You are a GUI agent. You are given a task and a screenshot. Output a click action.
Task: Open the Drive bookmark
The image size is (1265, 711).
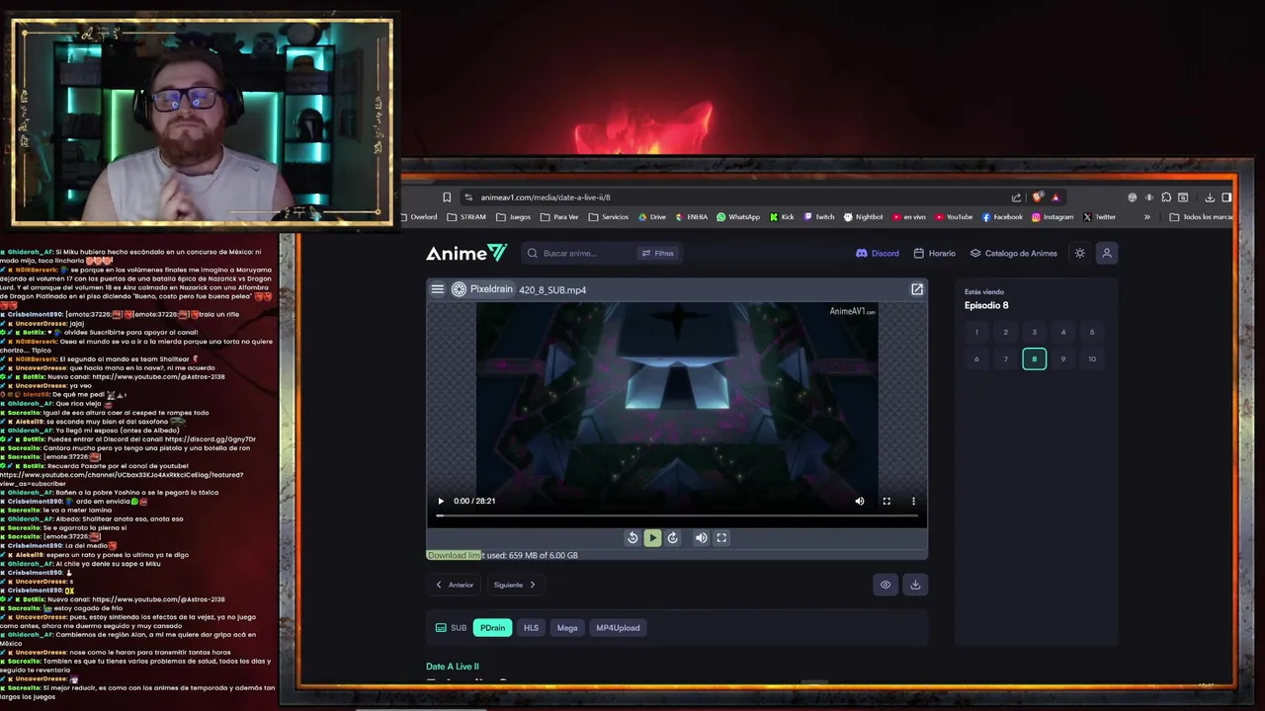(x=652, y=216)
